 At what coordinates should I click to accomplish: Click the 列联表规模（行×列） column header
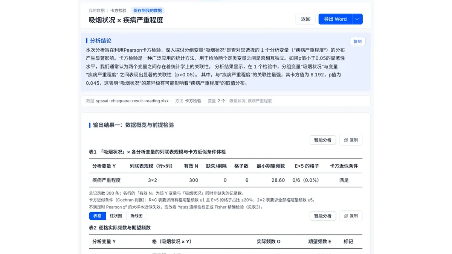(x=153, y=166)
